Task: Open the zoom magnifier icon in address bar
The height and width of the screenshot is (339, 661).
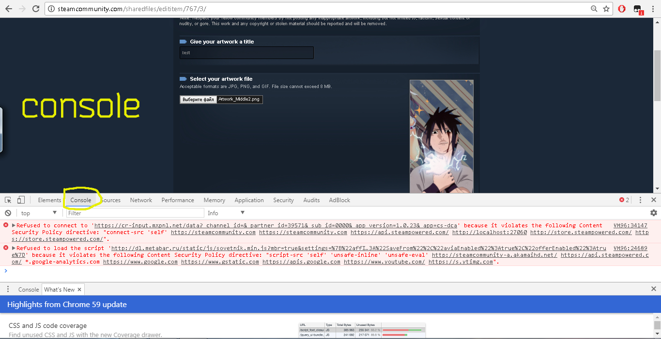Action: 594,9
